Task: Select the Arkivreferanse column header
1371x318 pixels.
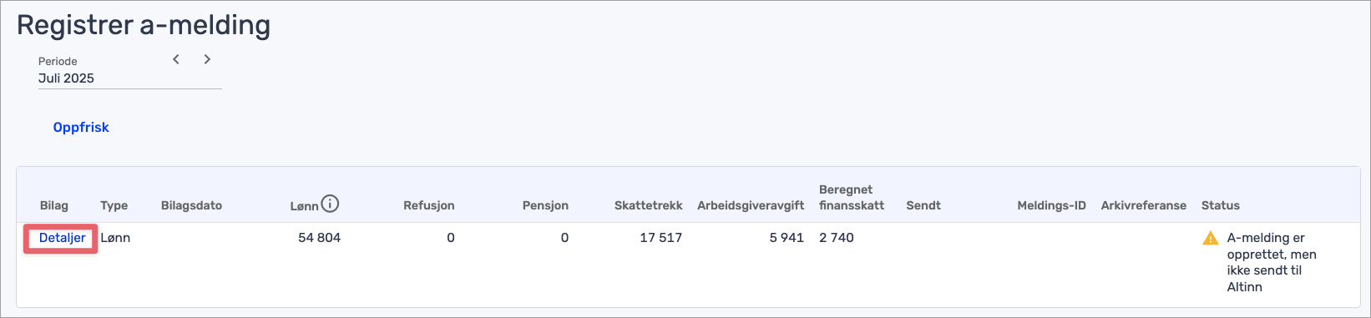Action: coord(1144,205)
